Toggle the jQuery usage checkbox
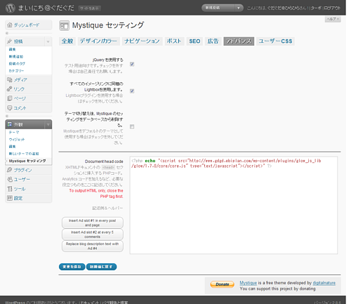The height and width of the screenshot is (304, 351). click(132, 64)
